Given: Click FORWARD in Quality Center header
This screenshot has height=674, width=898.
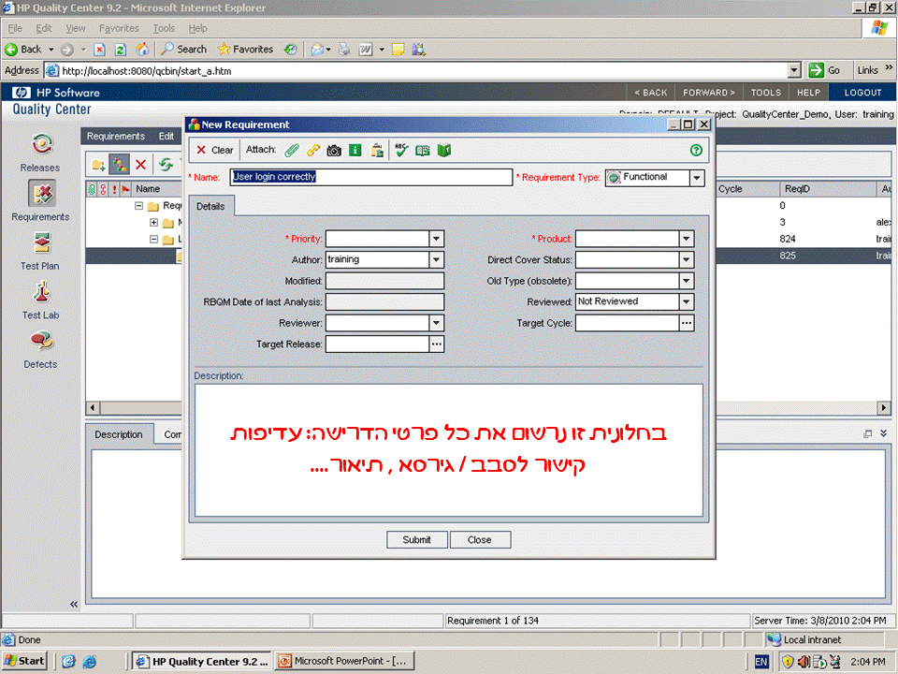Looking at the screenshot, I should tap(708, 93).
